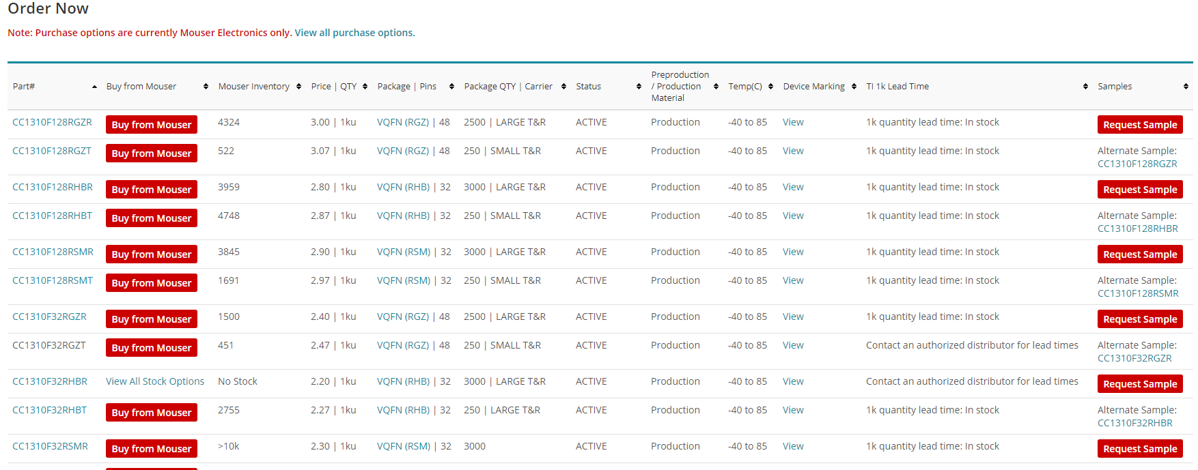
Task: Click sort arrows for Mouser Inventory column
Action: (x=299, y=87)
